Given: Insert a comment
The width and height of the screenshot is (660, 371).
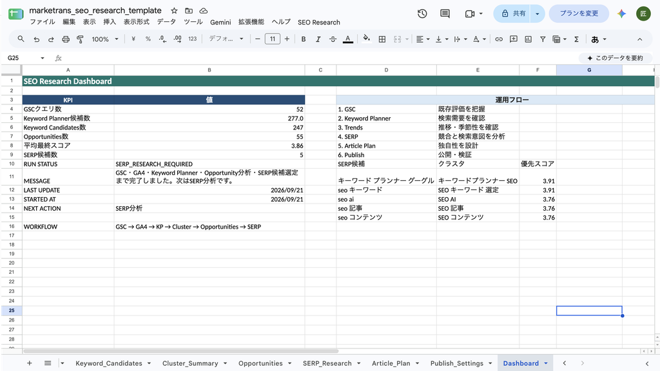Looking at the screenshot, I should tap(514, 39).
